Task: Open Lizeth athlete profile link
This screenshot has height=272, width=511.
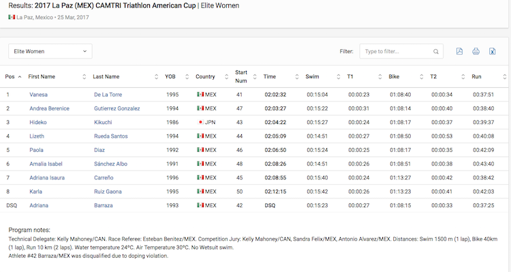Action: 37,136
